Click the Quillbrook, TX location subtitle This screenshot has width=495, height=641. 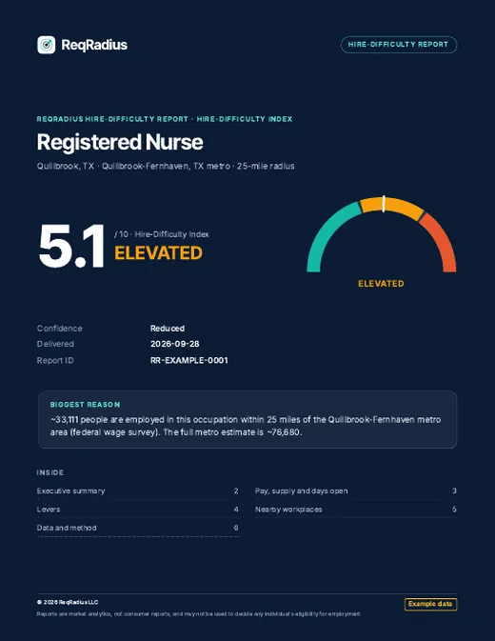(x=166, y=167)
